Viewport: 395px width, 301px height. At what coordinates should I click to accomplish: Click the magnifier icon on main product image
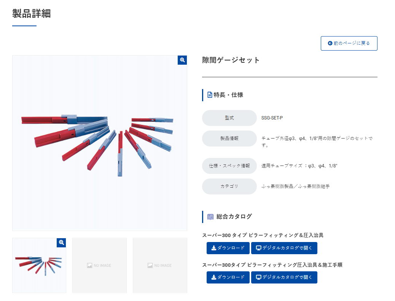click(182, 60)
